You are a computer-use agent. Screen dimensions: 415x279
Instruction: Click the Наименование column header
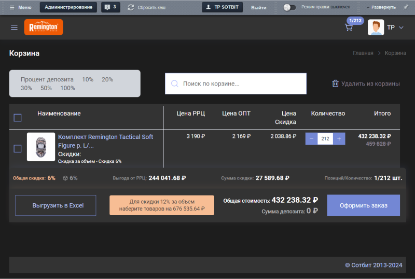59,113
